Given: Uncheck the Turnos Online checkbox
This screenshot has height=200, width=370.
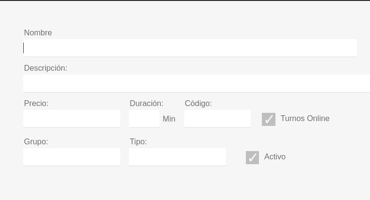Looking at the screenshot, I should point(269,119).
